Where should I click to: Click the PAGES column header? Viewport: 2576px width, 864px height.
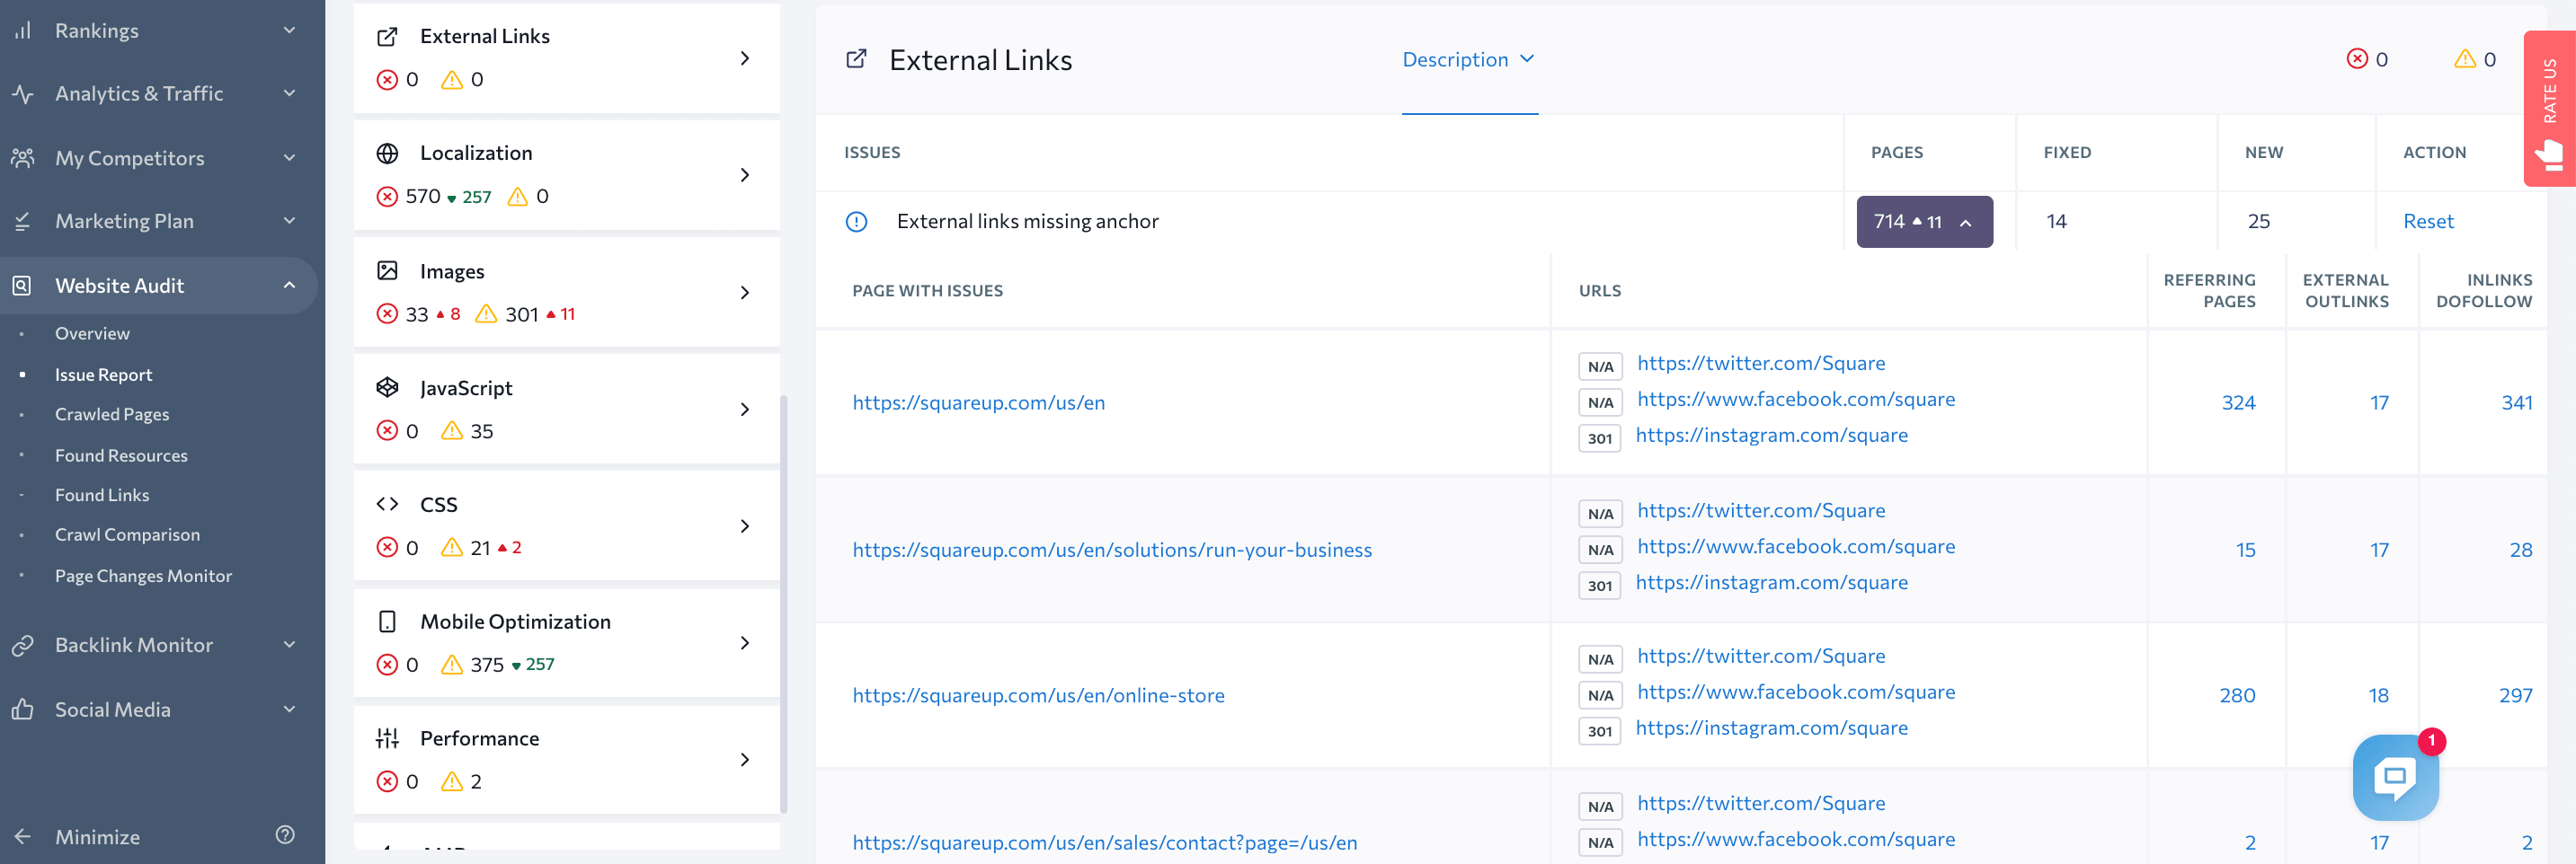[x=1896, y=153]
